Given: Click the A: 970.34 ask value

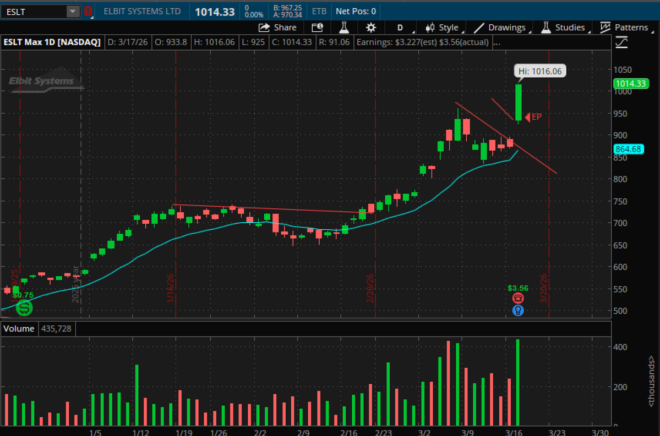Looking at the screenshot, I should click(x=287, y=15).
